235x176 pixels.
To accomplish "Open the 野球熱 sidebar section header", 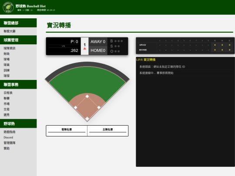I will click(18, 123).
